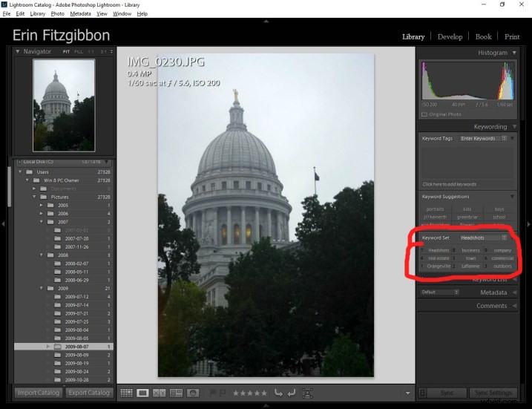Collapse the Navigator panel triangle
The height and width of the screenshot is (409, 532).
click(x=17, y=52)
